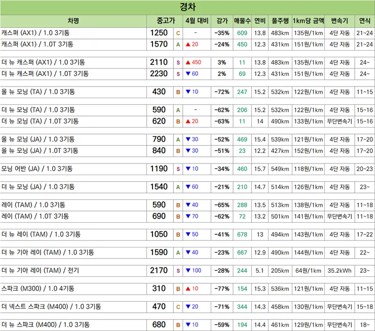Click grade C in 캐스퍼 1.0 row
375x331 pixels.
(x=178, y=33)
